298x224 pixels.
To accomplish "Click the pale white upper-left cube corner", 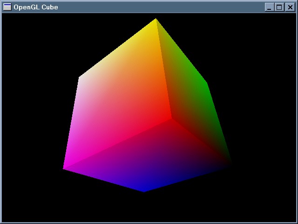I will pyautogui.click(x=80, y=77).
